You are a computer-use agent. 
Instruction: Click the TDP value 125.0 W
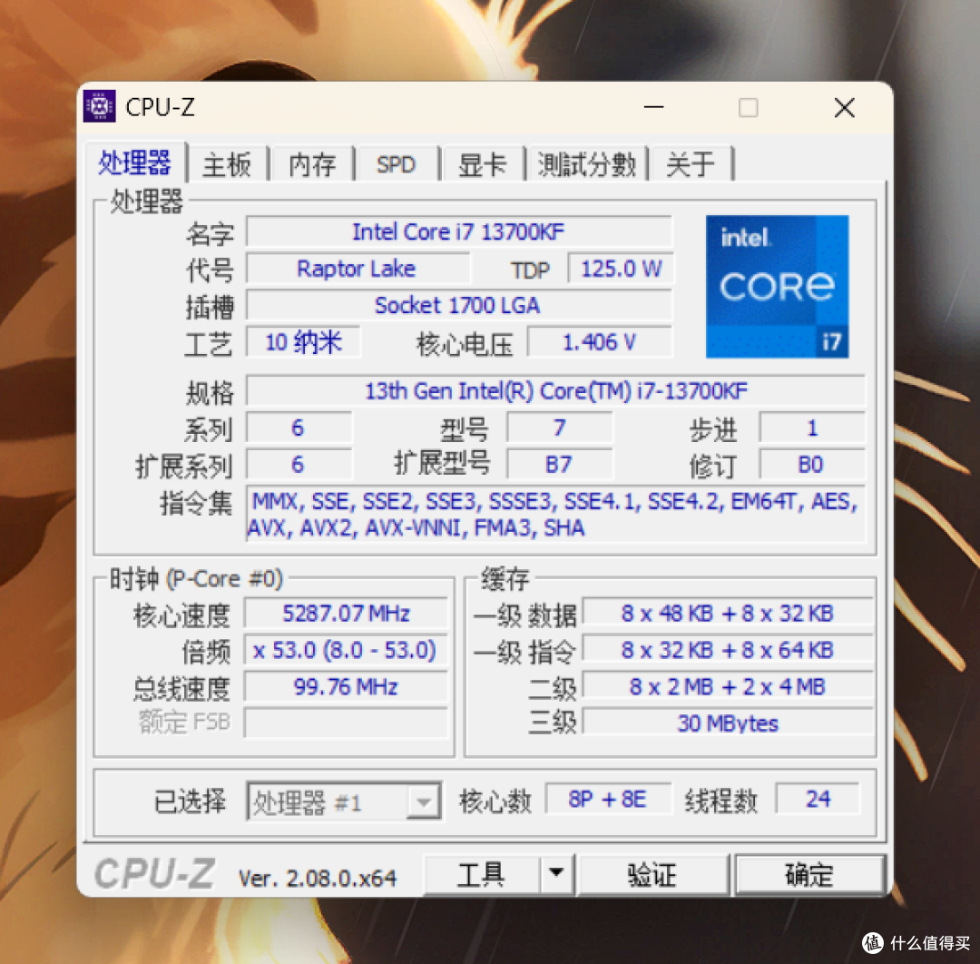click(x=621, y=269)
